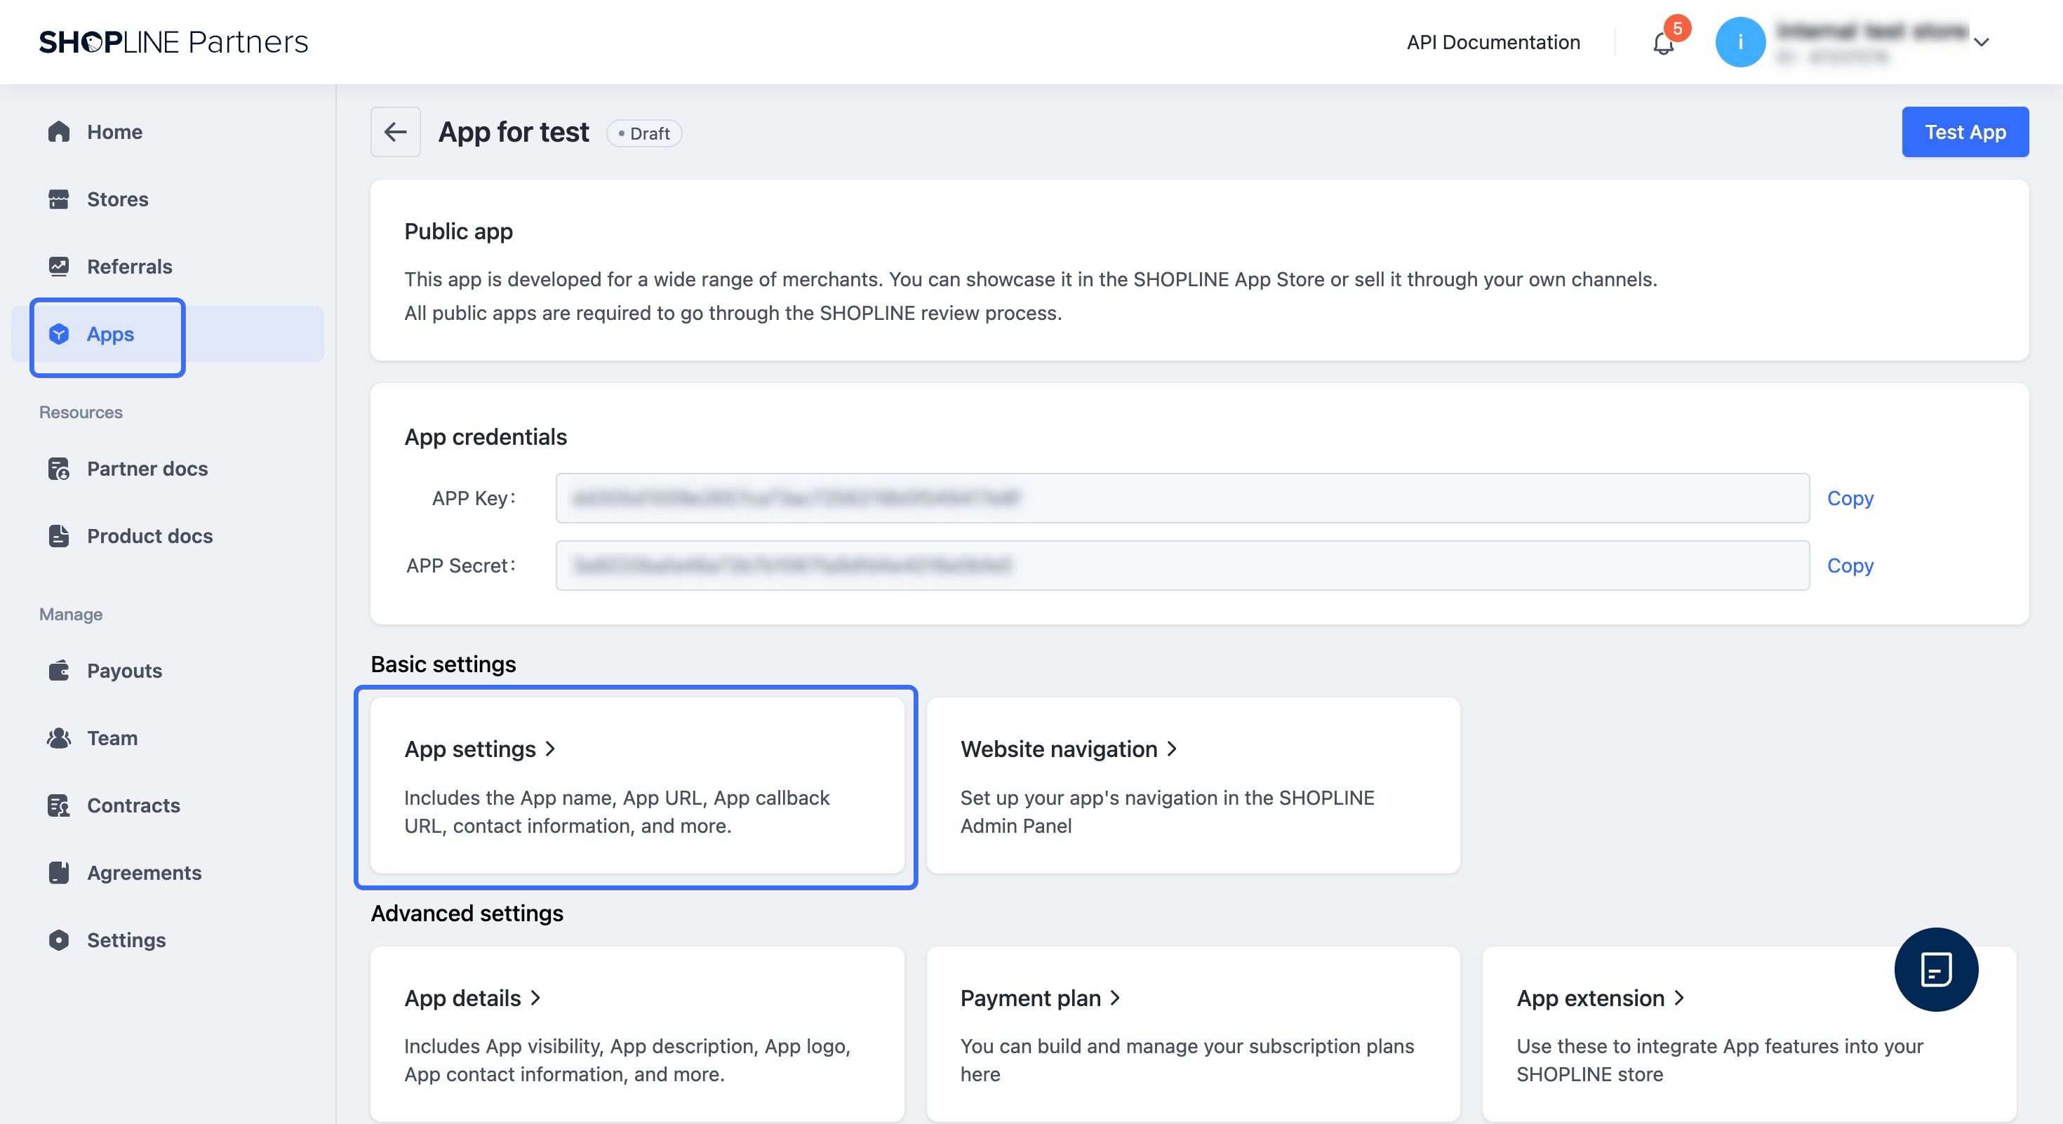Go back using the arrow button
This screenshot has width=2063, height=1124.
point(396,131)
